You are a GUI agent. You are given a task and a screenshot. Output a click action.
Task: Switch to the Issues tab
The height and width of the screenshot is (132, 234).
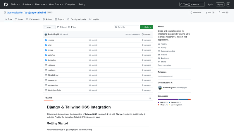(19, 19)
